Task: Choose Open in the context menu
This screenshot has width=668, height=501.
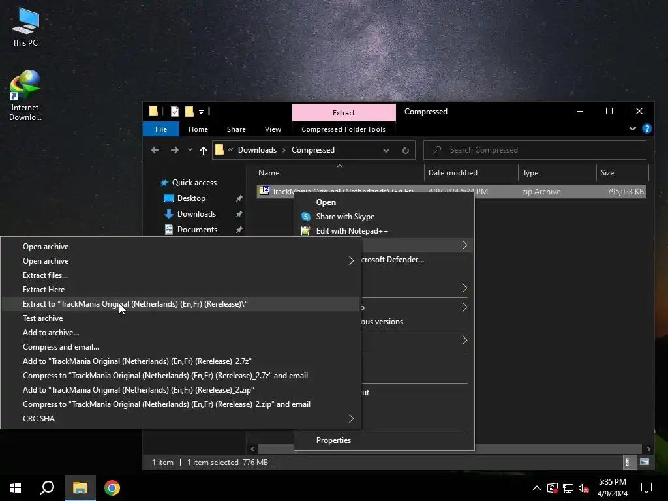Action: tap(326, 202)
